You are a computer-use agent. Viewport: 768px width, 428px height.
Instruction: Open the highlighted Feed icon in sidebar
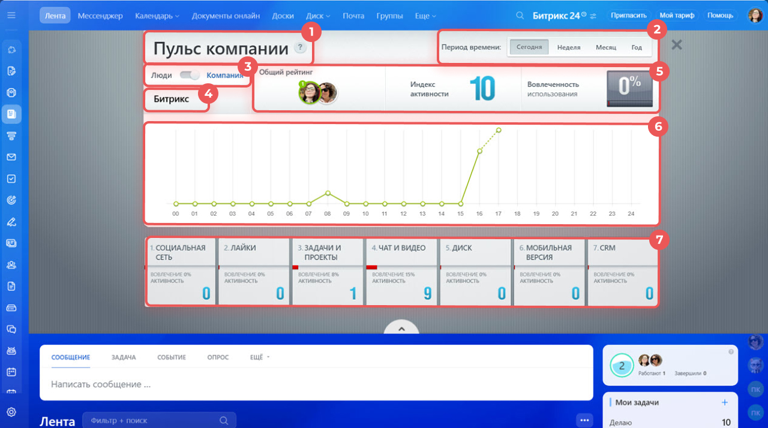[11, 114]
